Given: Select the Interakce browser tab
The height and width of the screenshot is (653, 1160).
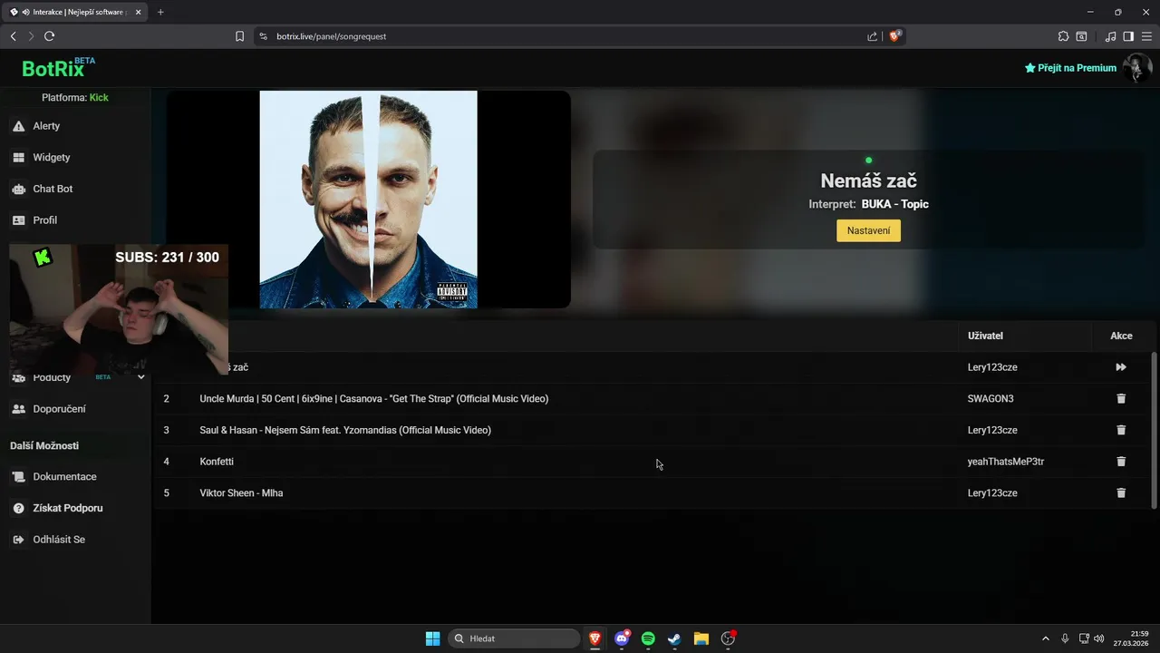Looking at the screenshot, I should coord(75,12).
